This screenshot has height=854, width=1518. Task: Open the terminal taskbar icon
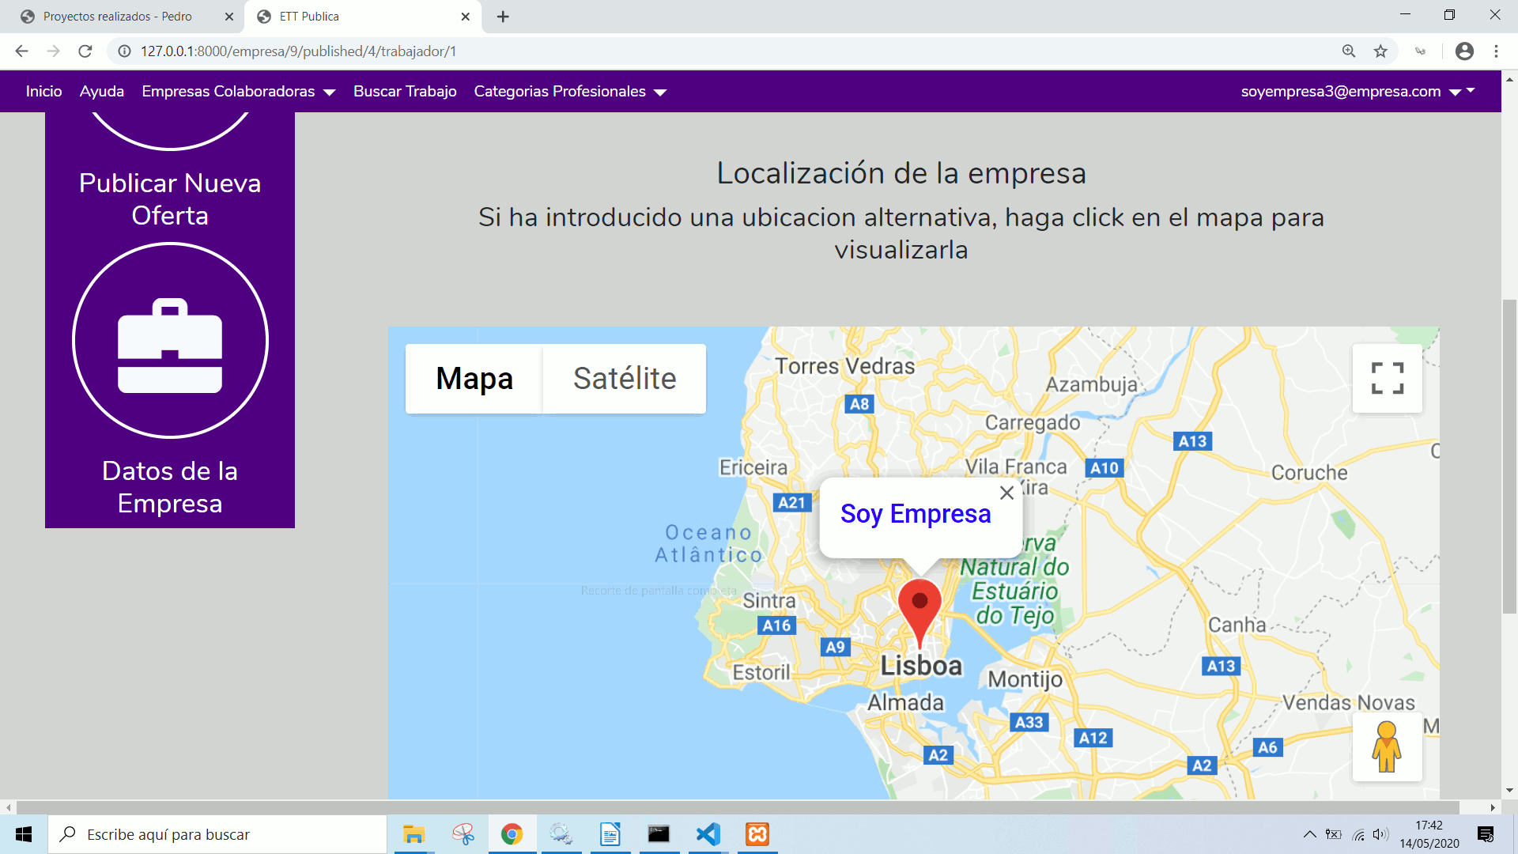click(x=659, y=834)
